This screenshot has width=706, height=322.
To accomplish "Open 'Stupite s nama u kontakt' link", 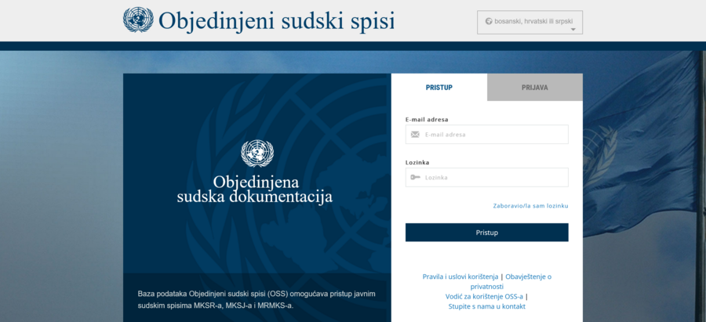I will [x=486, y=306].
